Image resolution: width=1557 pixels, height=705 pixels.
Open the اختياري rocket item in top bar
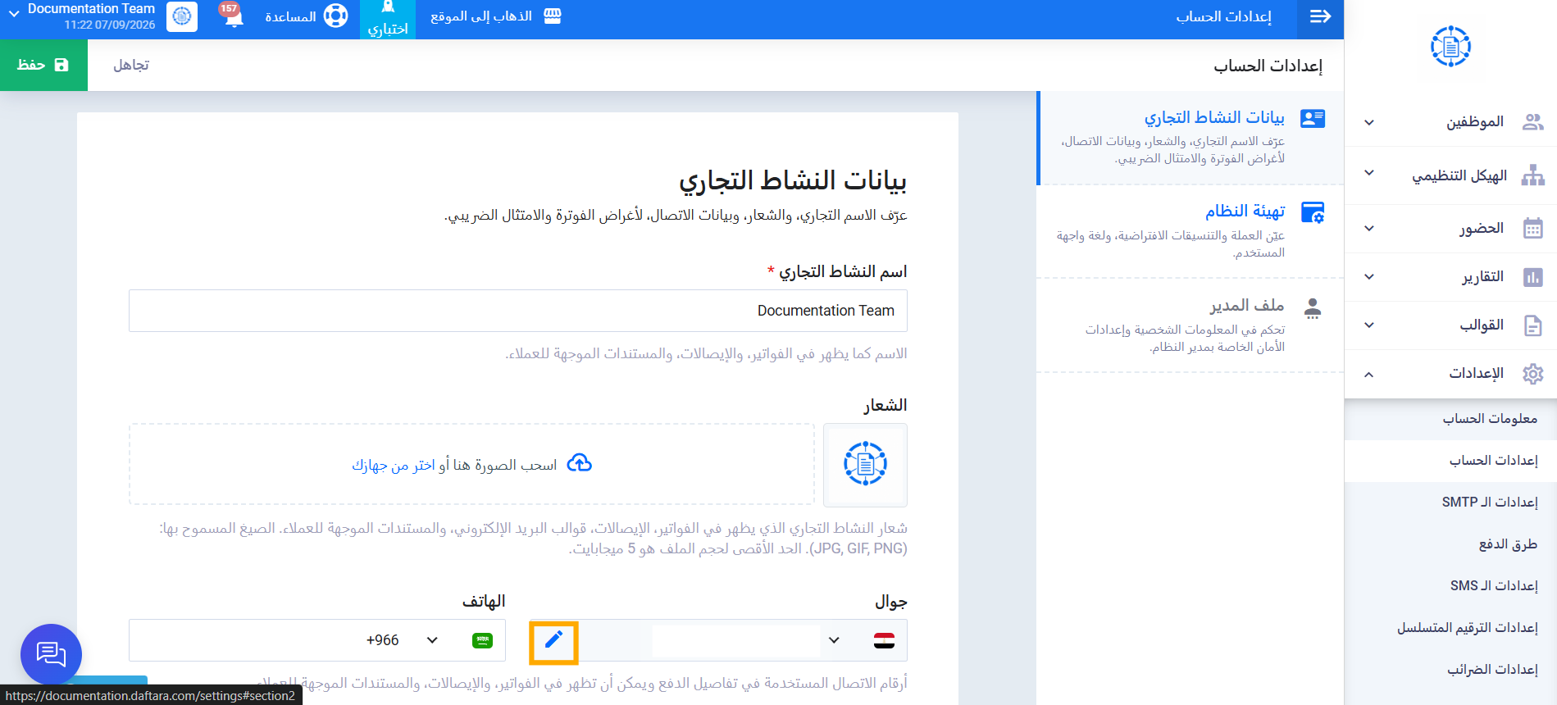388,19
